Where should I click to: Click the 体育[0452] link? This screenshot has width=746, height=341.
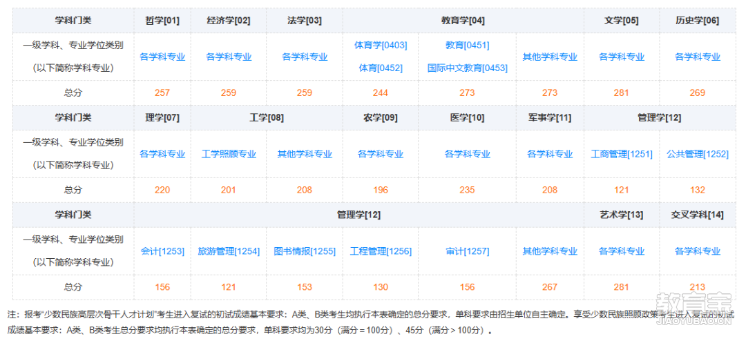coord(381,68)
